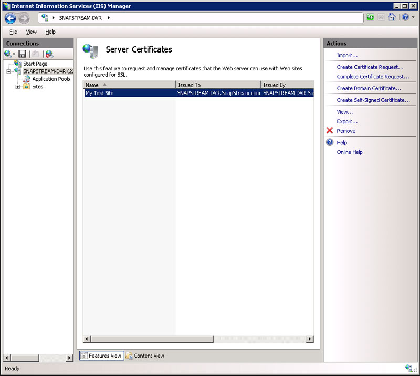Click the Connections pane scrollbar thumb

click(x=25, y=358)
